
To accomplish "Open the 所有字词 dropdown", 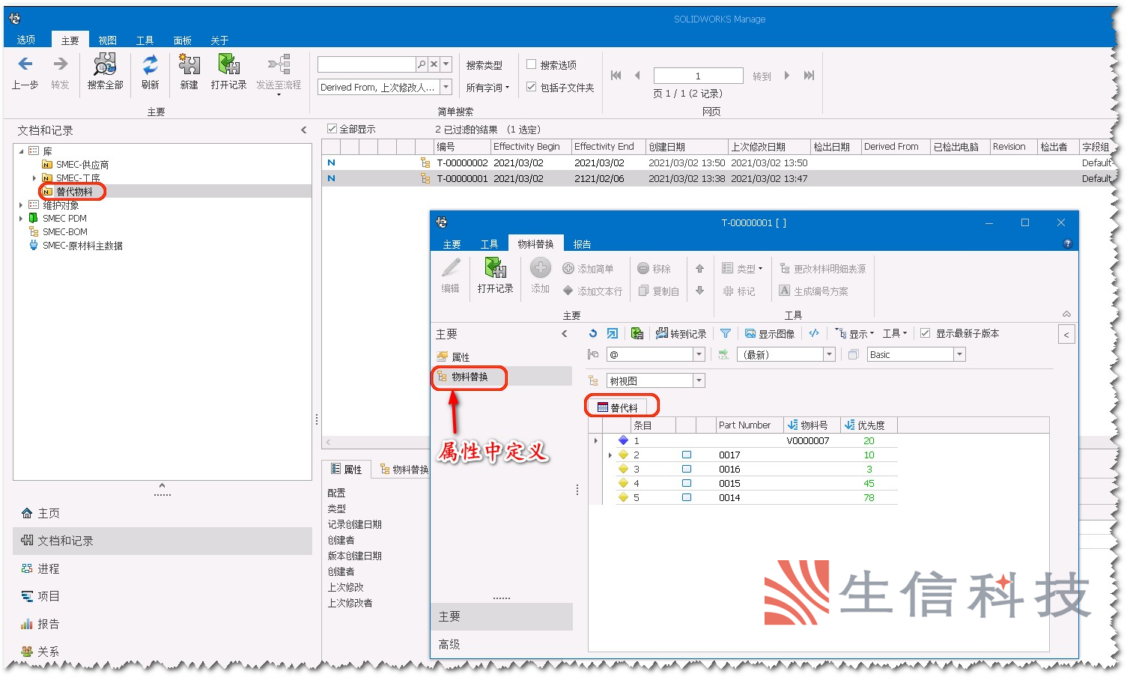I will 487,88.
